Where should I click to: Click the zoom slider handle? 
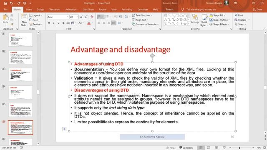coord(239,148)
